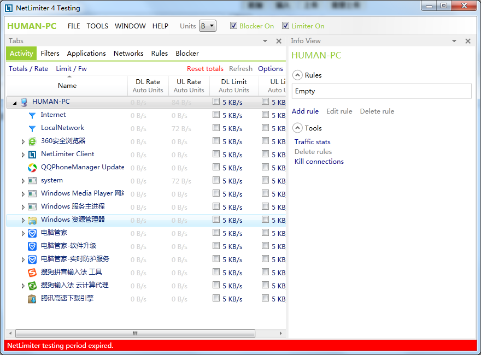This screenshot has width=481, height=355.
Task: Toggle the Limiter On checkbox
Action: [285, 26]
